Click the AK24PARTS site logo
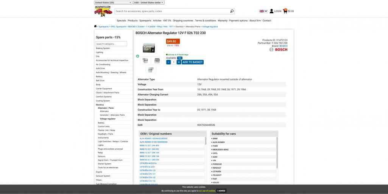This screenshot has height=194, width=388. pos(103,11)
